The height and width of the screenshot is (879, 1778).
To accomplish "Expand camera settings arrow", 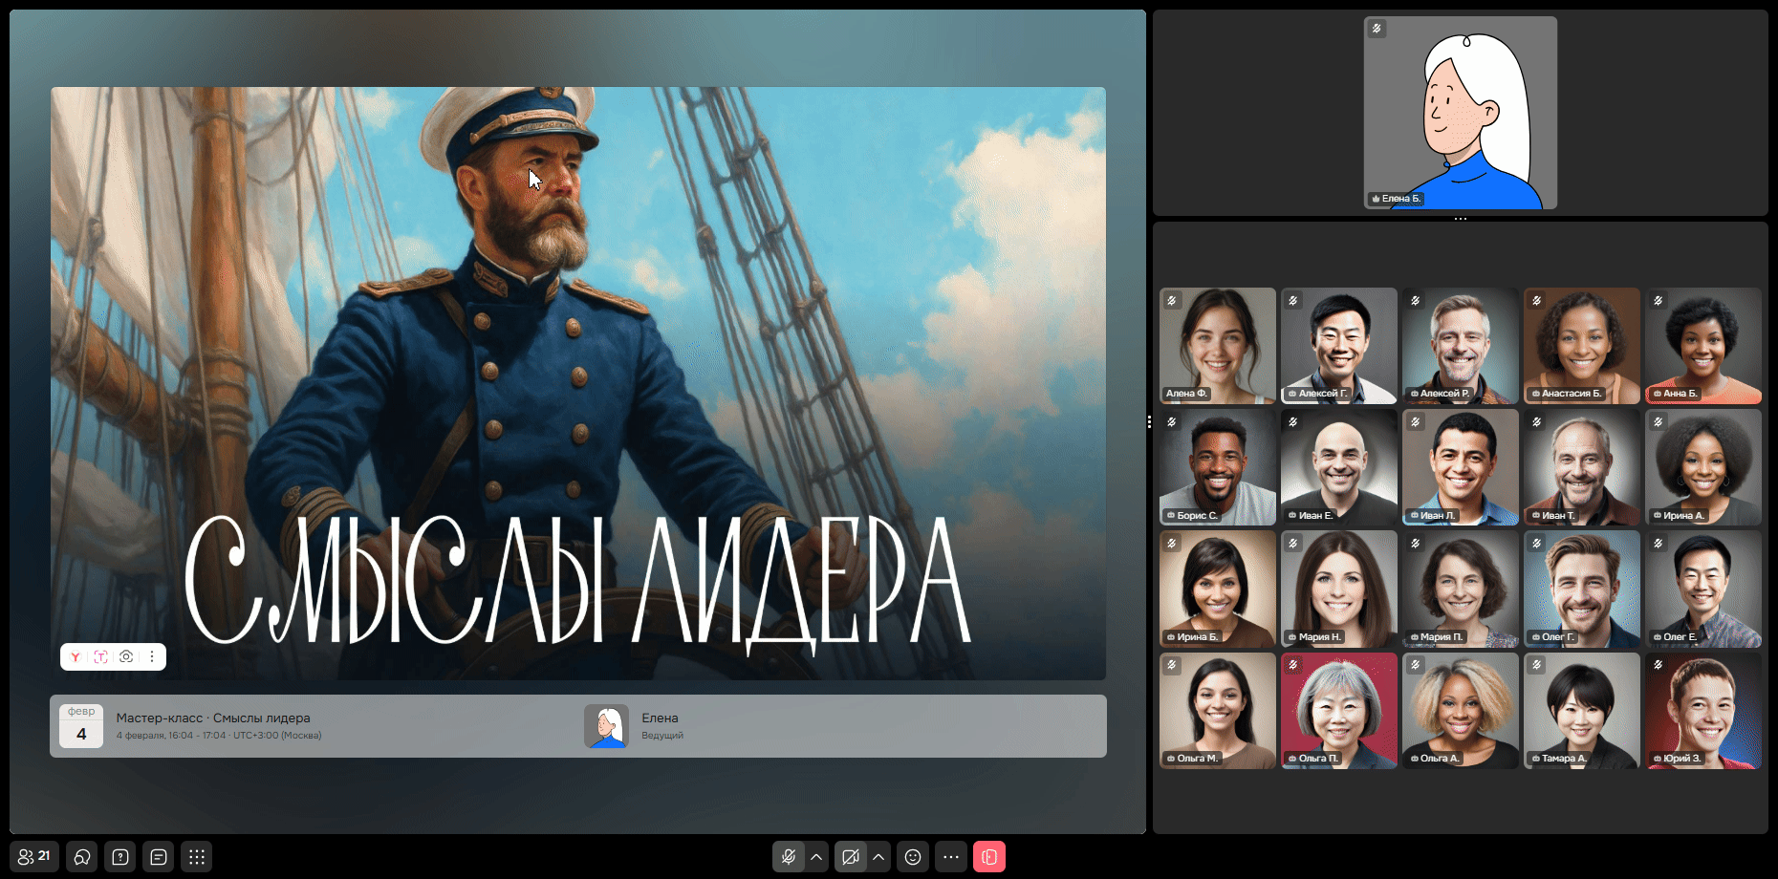I will (878, 857).
